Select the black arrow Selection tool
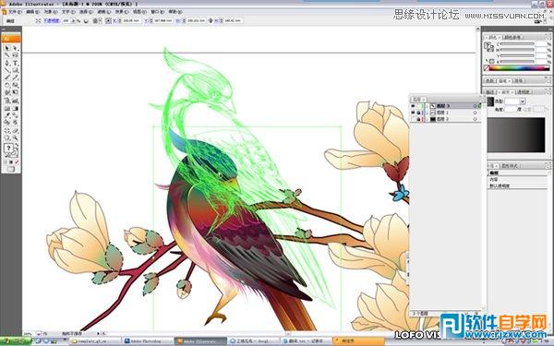 pyautogui.click(x=6, y=48)
